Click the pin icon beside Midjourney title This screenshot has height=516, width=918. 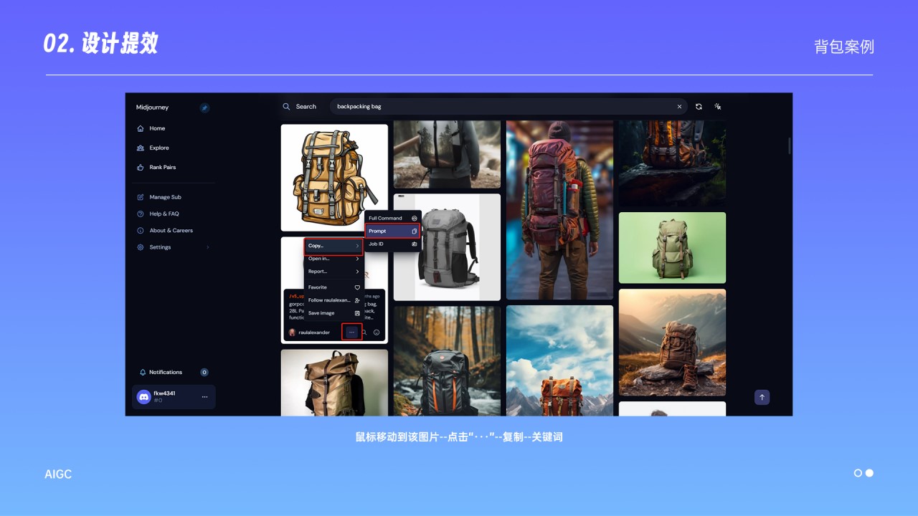point(204,107)
